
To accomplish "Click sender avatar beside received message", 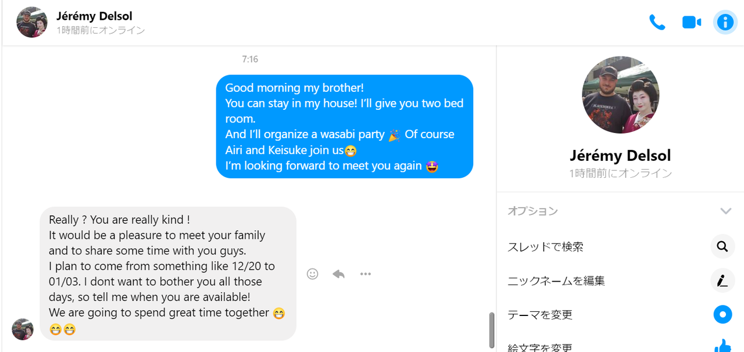I will 23,329.
